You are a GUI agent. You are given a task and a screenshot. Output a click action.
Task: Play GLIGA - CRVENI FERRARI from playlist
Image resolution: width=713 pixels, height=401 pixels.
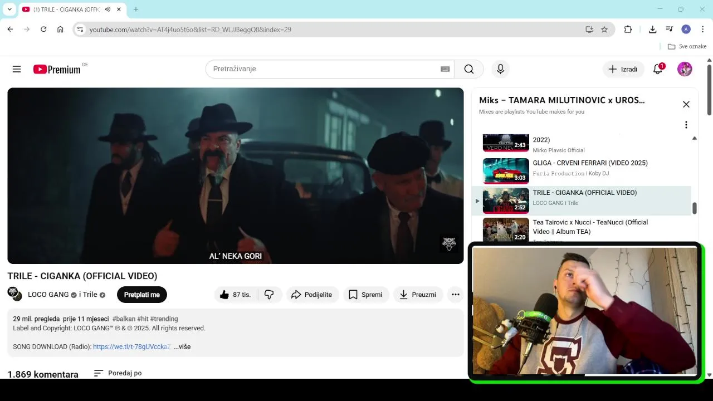click(x=582, y=171)
